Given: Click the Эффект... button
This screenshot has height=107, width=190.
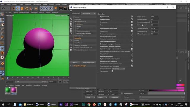Looking at the screenshot, I should (x=75, y=62).
